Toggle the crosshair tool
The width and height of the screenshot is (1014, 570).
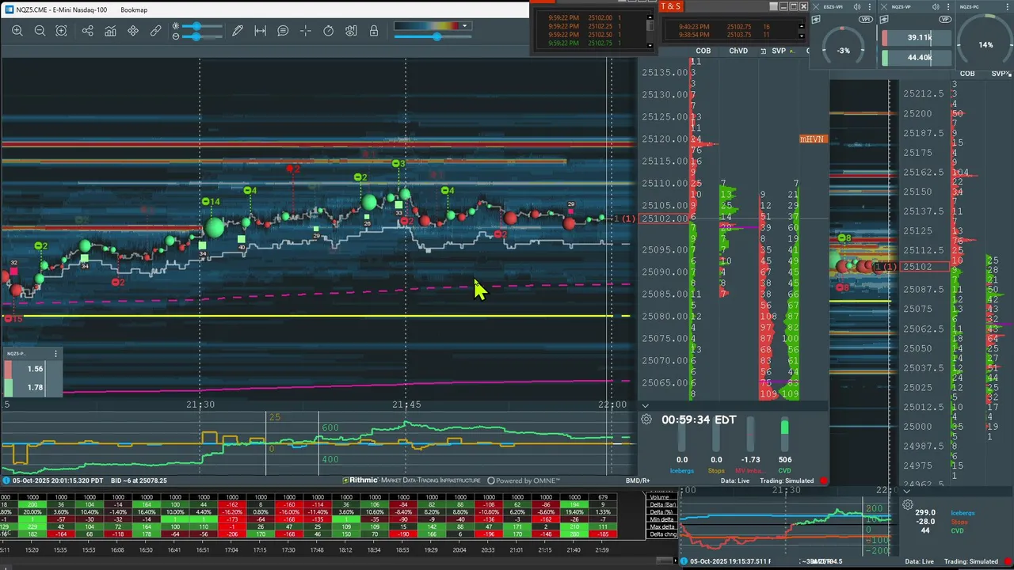306,31
